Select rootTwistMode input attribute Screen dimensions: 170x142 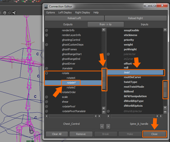pos(134,87)
